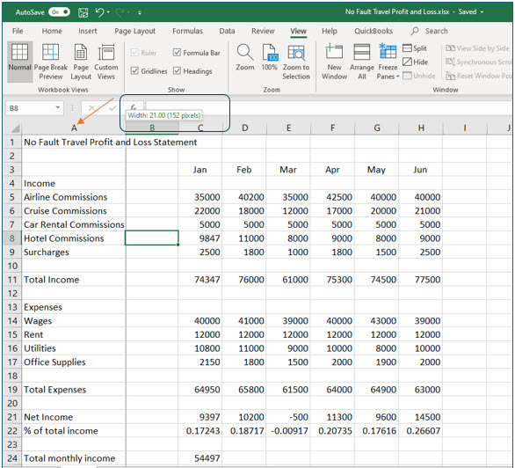This screenshot has width=515, height=468.
Task: Open Page Break Preview
Action: click(51, 62)
